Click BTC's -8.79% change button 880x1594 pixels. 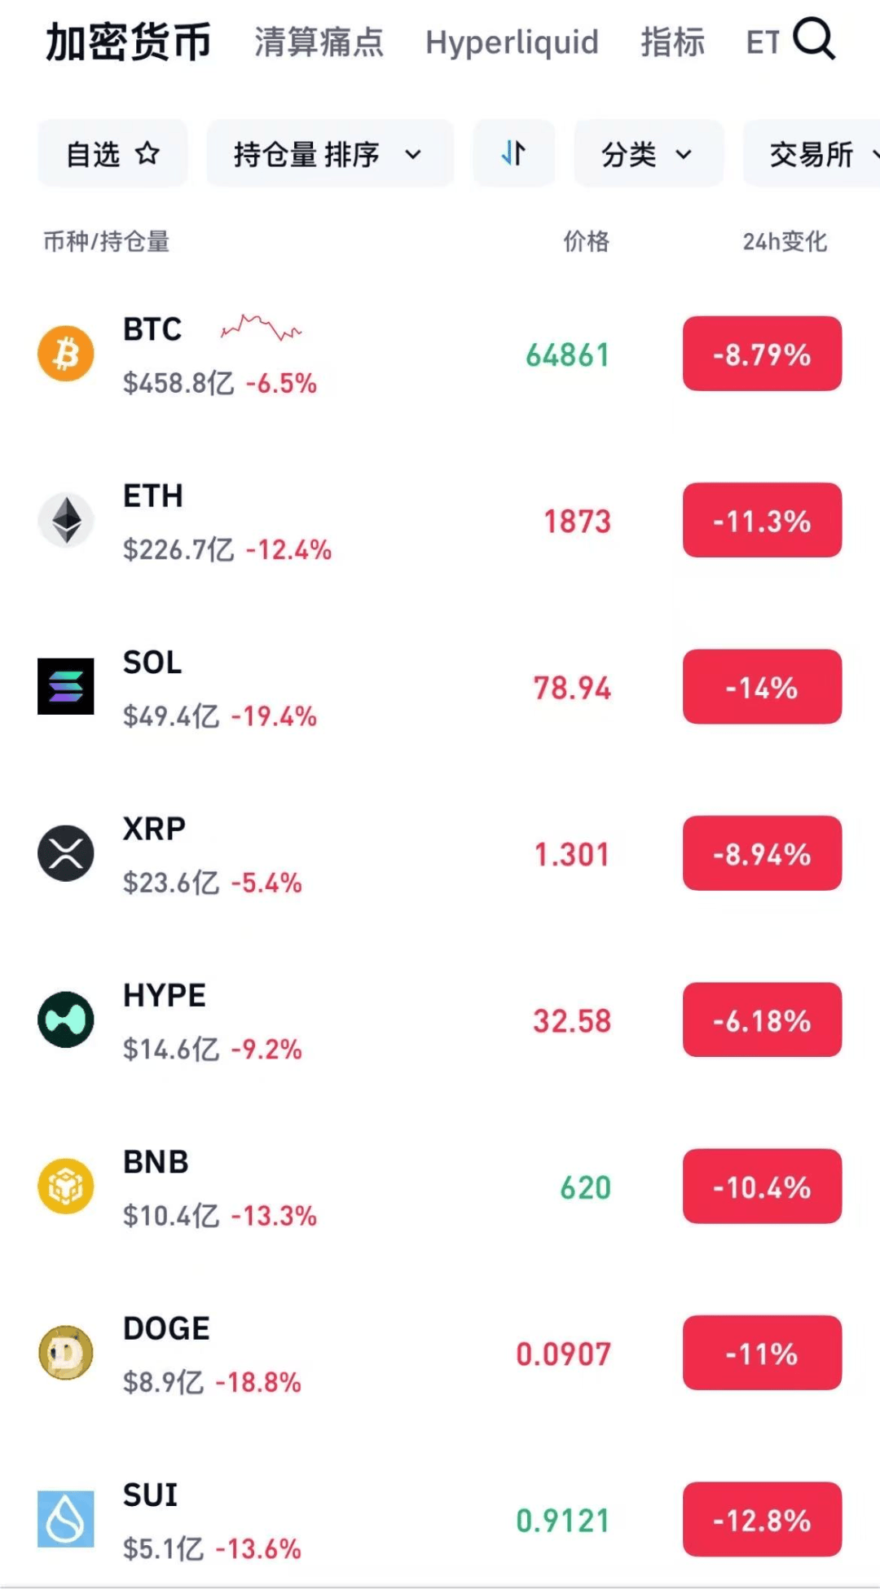(762, 354)
